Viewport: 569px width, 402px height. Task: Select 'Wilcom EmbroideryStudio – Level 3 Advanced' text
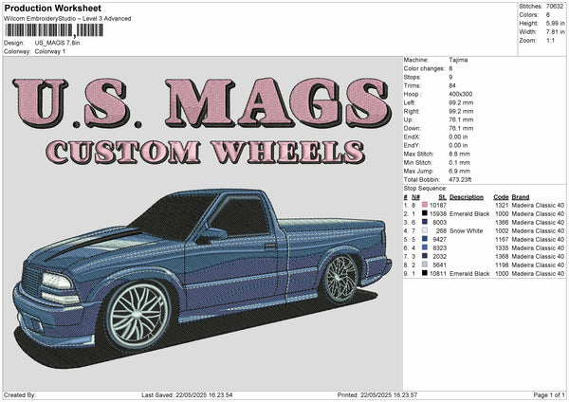pos(67,19)
